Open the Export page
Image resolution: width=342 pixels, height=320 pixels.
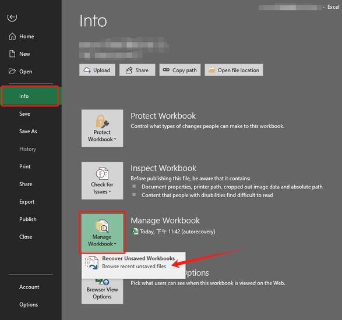coord(31,202)
